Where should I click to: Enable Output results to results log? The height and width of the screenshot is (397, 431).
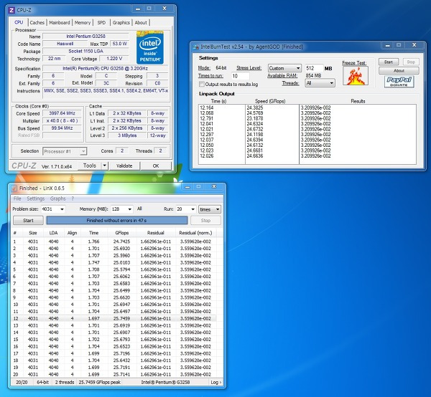(x=201, y=84)
